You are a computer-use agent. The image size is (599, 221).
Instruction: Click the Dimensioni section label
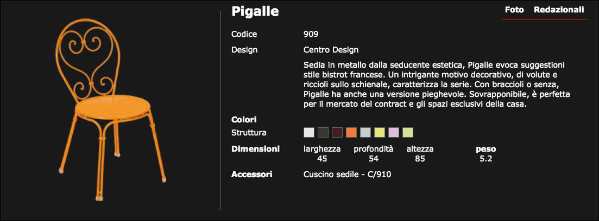tap(255, 149)
